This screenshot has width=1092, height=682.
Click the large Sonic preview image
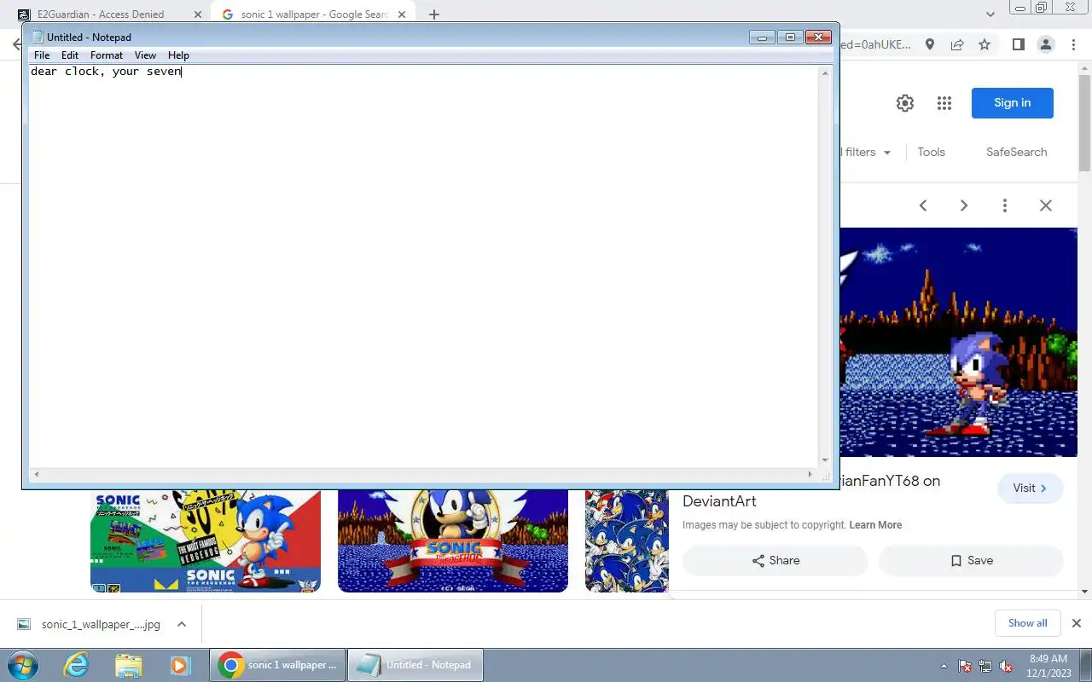point(959,342)
